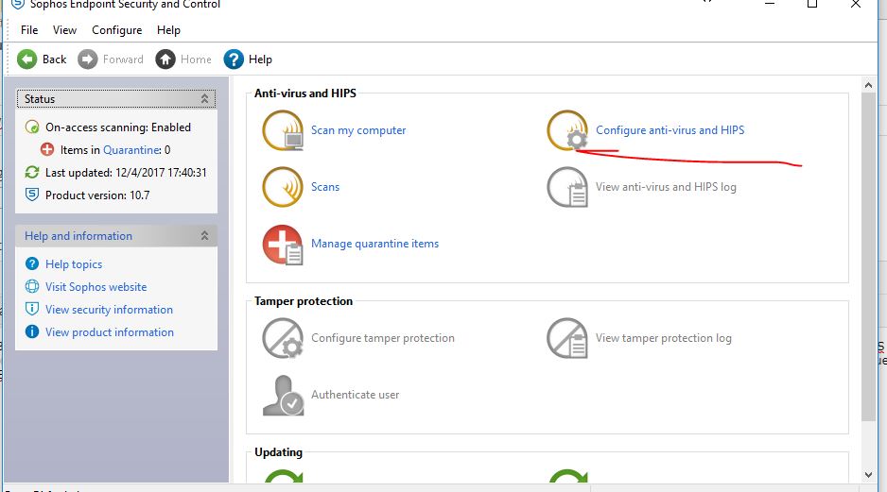Image resolution: width=887 pixels, height=492 pixels.
Task: Open the View menu
Action: (x=64, y=30)
